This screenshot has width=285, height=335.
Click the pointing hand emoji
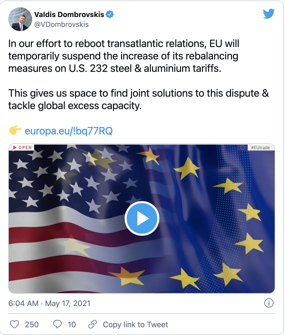[15, 131]
